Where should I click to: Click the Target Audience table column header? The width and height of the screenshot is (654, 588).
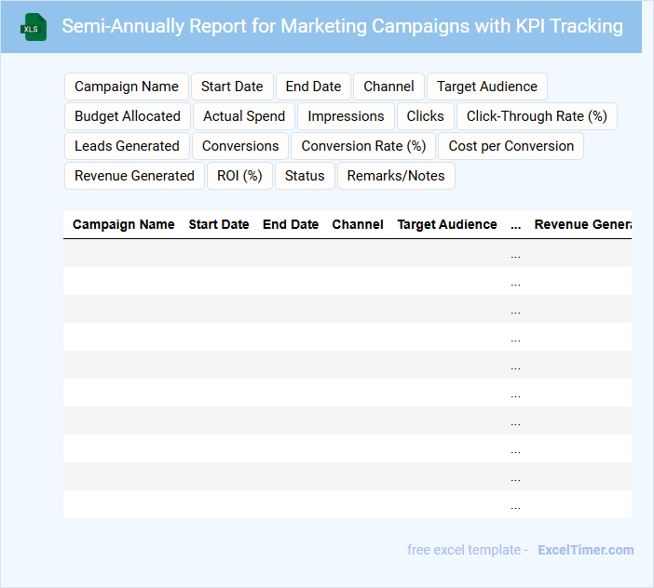[x=447, y=224]
